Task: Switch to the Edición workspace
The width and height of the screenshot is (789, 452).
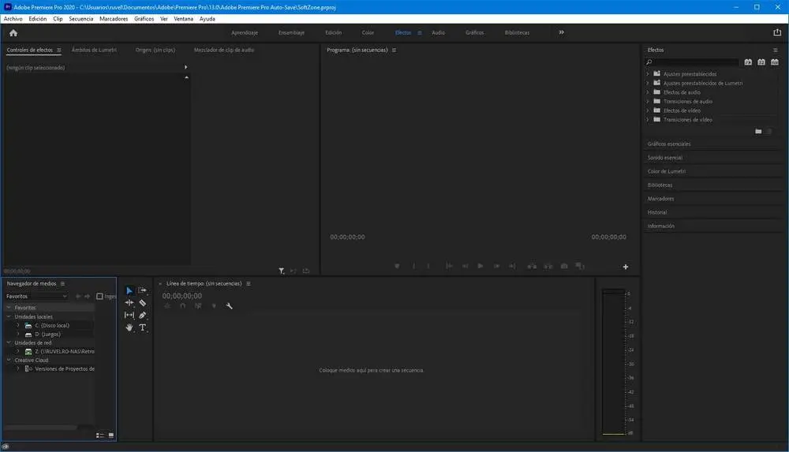Action: (333, 32)
